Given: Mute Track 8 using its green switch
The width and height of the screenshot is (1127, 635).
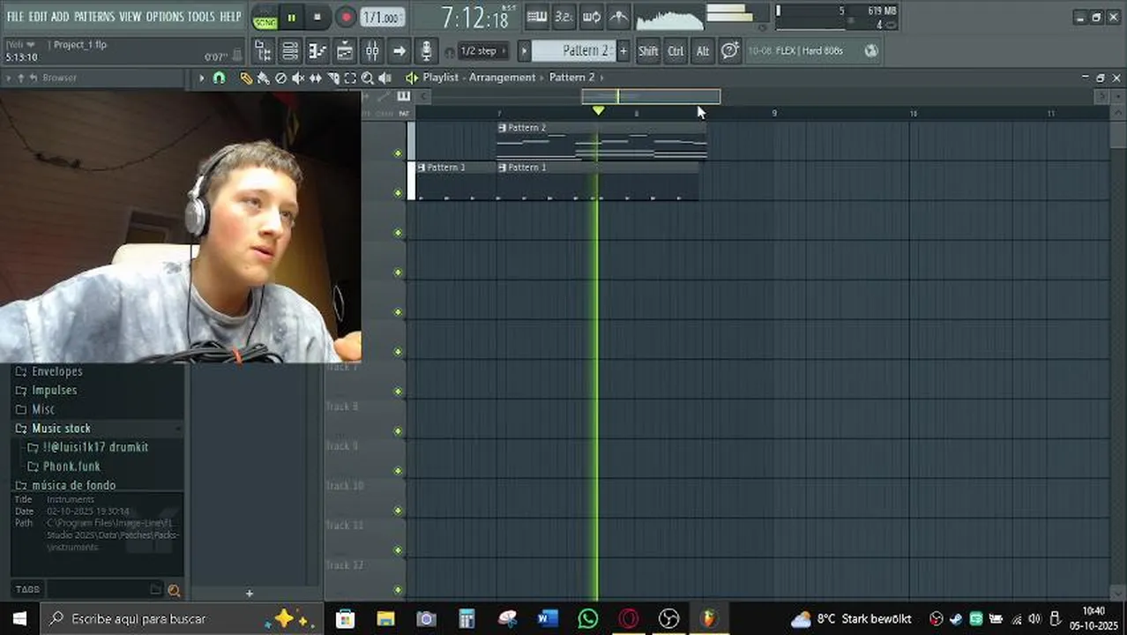Looking at the screenshot, I should click(398, 431).
